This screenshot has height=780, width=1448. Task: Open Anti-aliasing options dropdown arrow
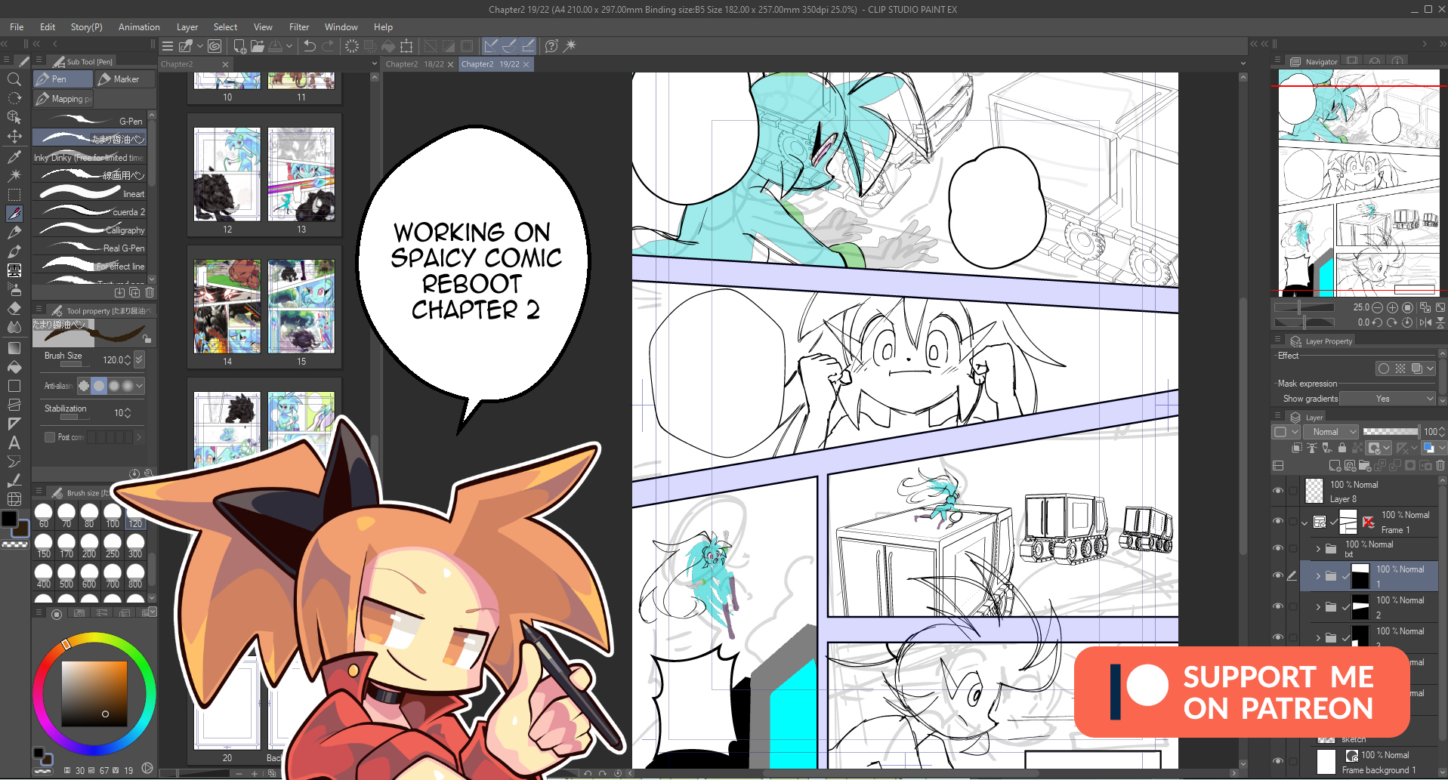(140, 386)
